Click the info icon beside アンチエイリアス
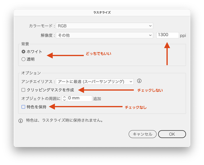 139,81
